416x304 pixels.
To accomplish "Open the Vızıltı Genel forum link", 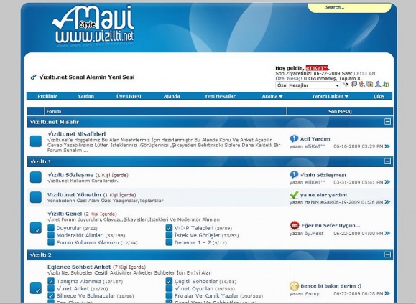I will [65, 214].
